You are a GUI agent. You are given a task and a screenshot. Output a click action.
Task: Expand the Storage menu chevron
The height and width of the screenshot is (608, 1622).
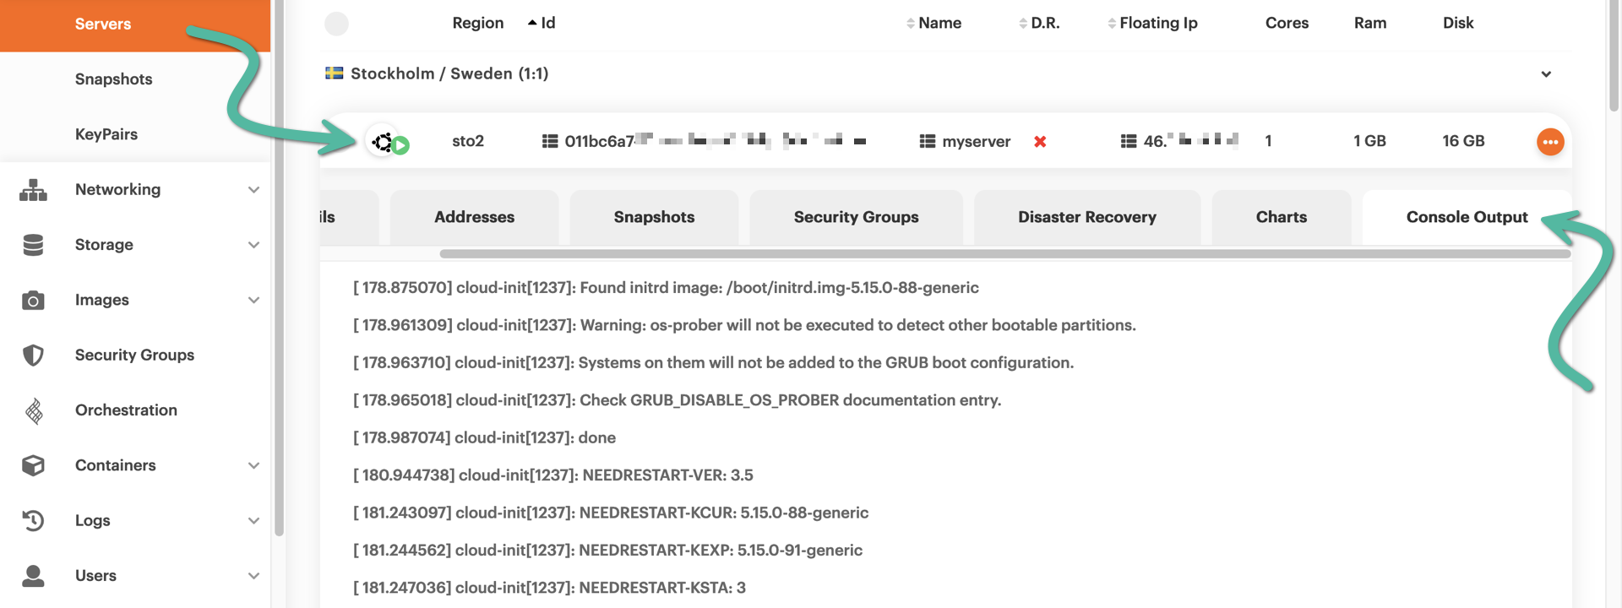tap(253, 245)
